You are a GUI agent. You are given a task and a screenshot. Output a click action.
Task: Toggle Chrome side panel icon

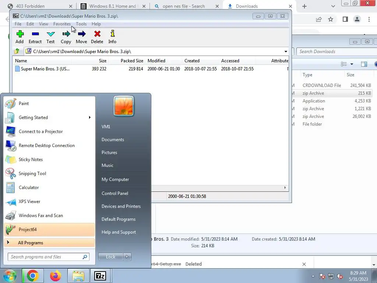tap(345, 19)
